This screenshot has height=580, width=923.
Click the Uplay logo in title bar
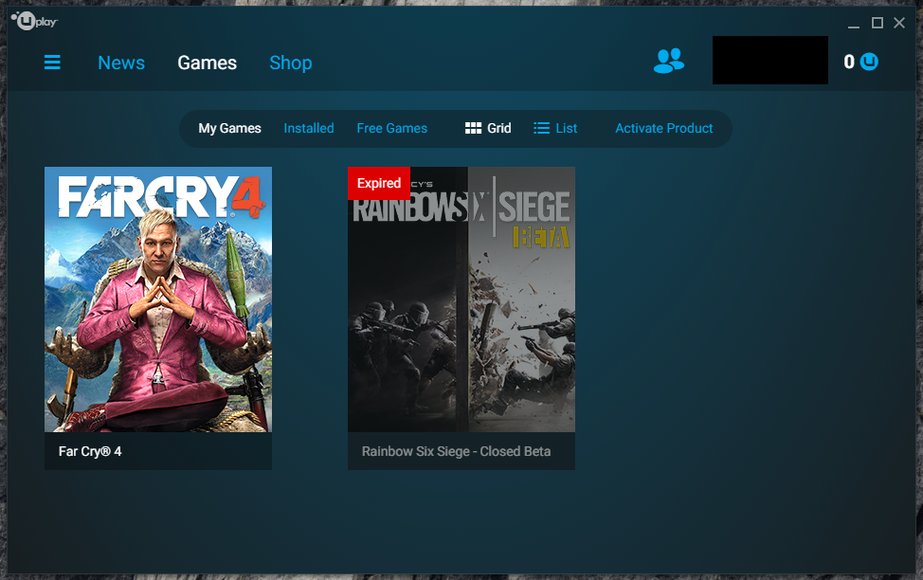pos(34,21)
